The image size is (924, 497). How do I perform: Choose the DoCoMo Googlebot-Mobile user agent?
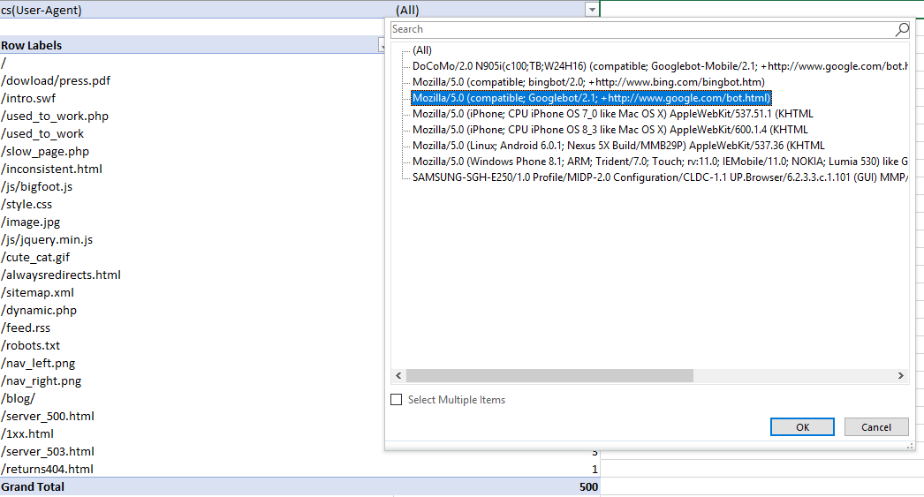pos(658,66)
